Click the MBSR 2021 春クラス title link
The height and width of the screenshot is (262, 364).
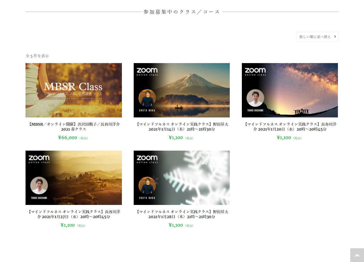(x=74, y=126)
